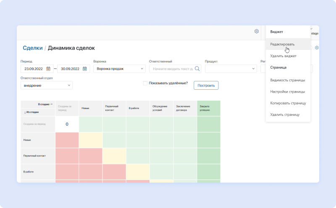Click the gear icon in top bar
This screenshot has width=336, height=208.
pos(257,31)
